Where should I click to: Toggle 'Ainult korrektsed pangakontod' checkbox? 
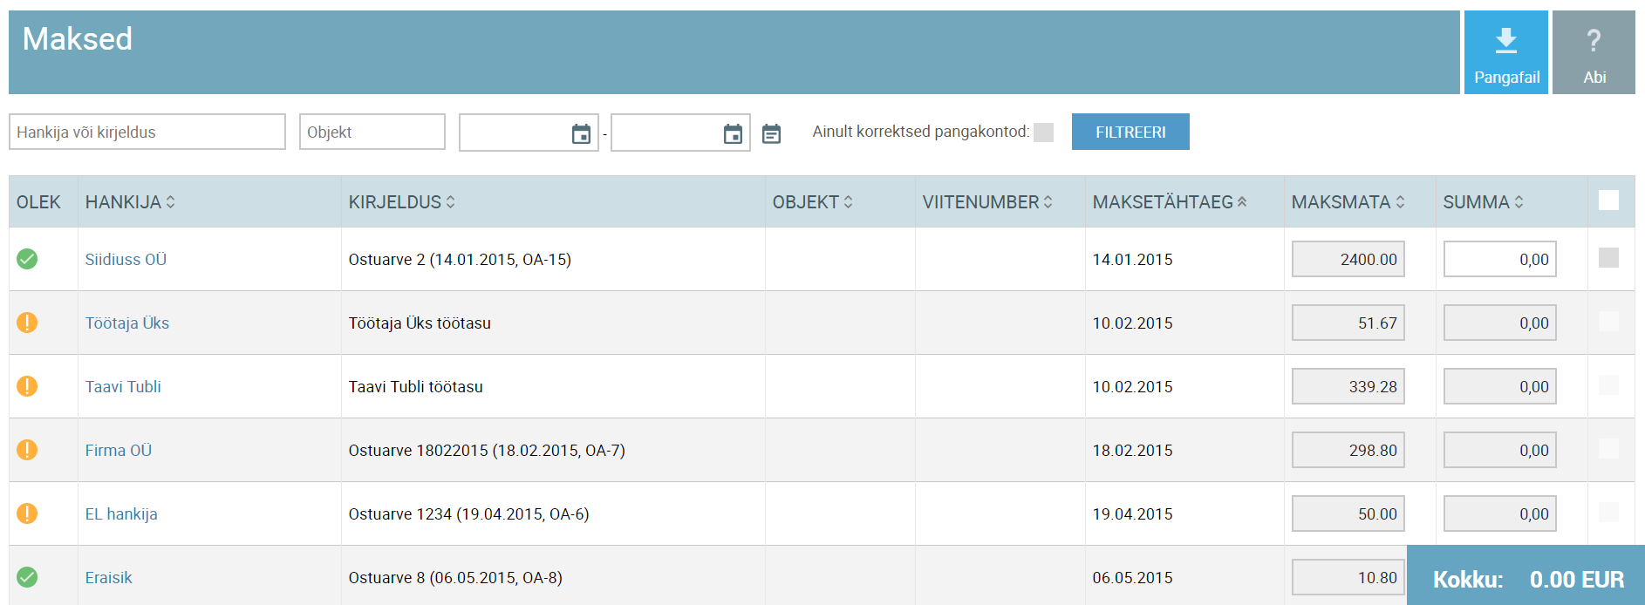(1043, 133)
